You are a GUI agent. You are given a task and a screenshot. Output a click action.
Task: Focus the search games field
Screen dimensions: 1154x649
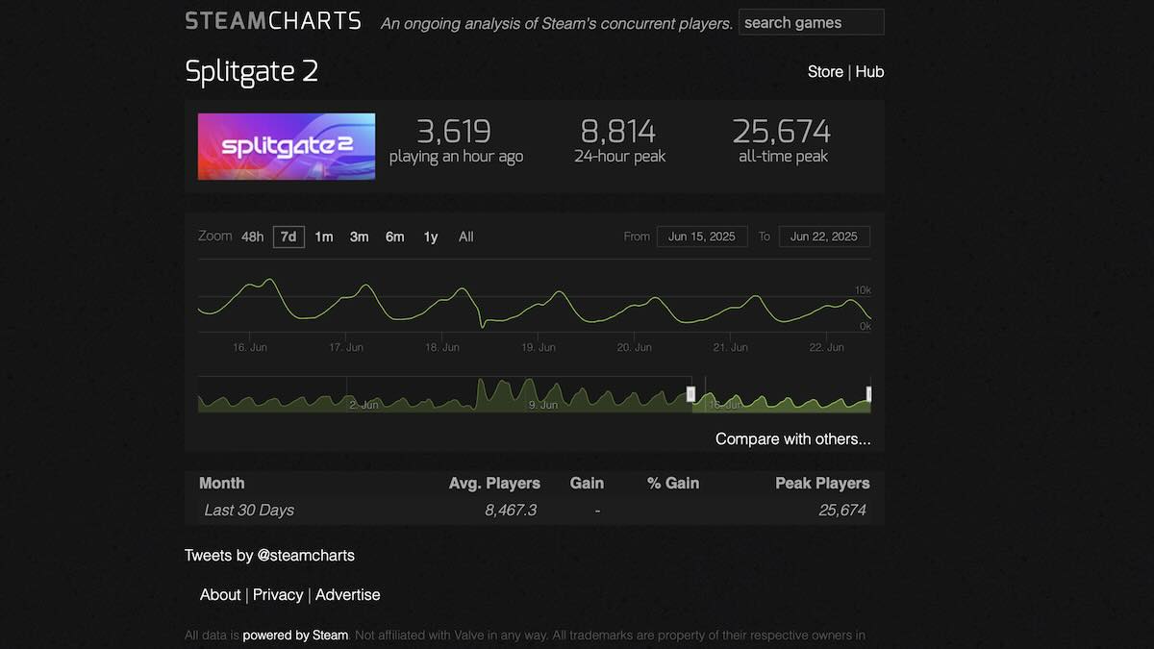click(811, 22)
